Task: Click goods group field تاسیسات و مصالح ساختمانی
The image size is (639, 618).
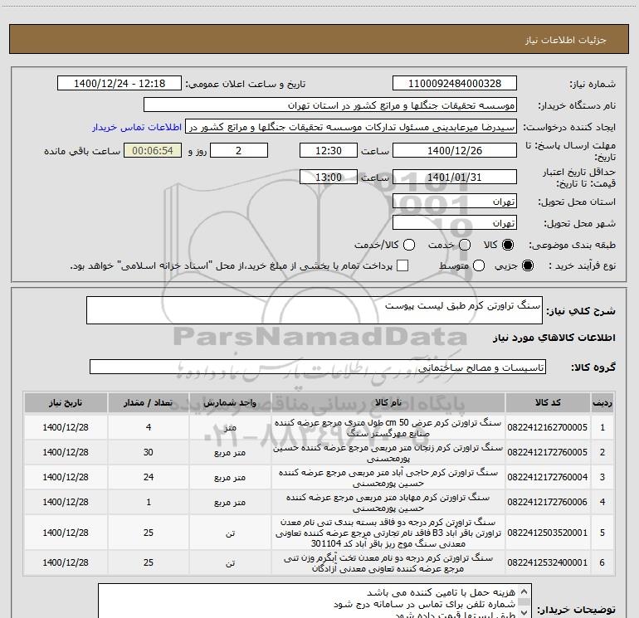Action: (x=318, y=367)
